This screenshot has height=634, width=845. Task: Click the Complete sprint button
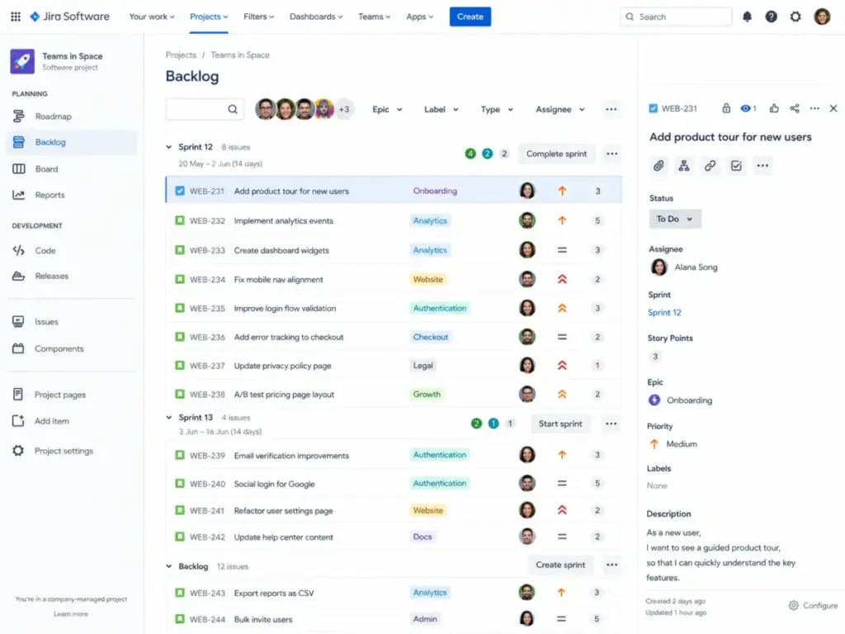(x=556, y=154)
